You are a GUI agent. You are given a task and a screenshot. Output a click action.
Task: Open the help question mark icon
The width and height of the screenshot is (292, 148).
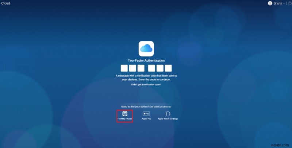[290, 3]
